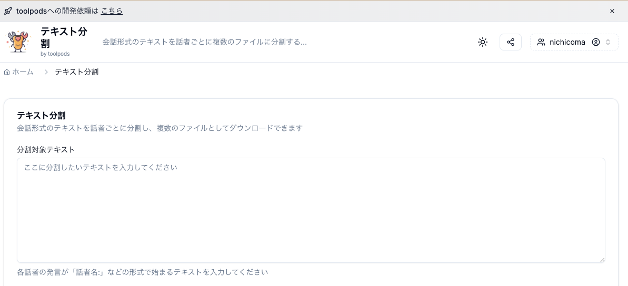Click the user avatar circle icon
628x286 pixels.
pos(596,42)
